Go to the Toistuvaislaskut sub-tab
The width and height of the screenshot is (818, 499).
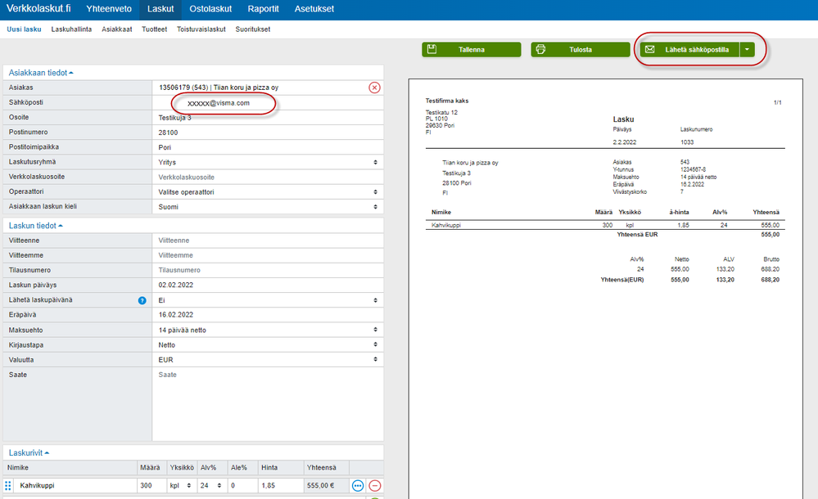[201, 29]
